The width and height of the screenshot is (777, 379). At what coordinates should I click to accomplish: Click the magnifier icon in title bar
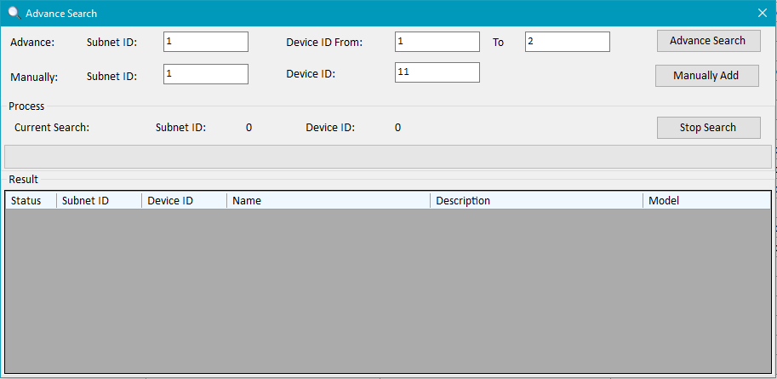(x=14, y=14)
